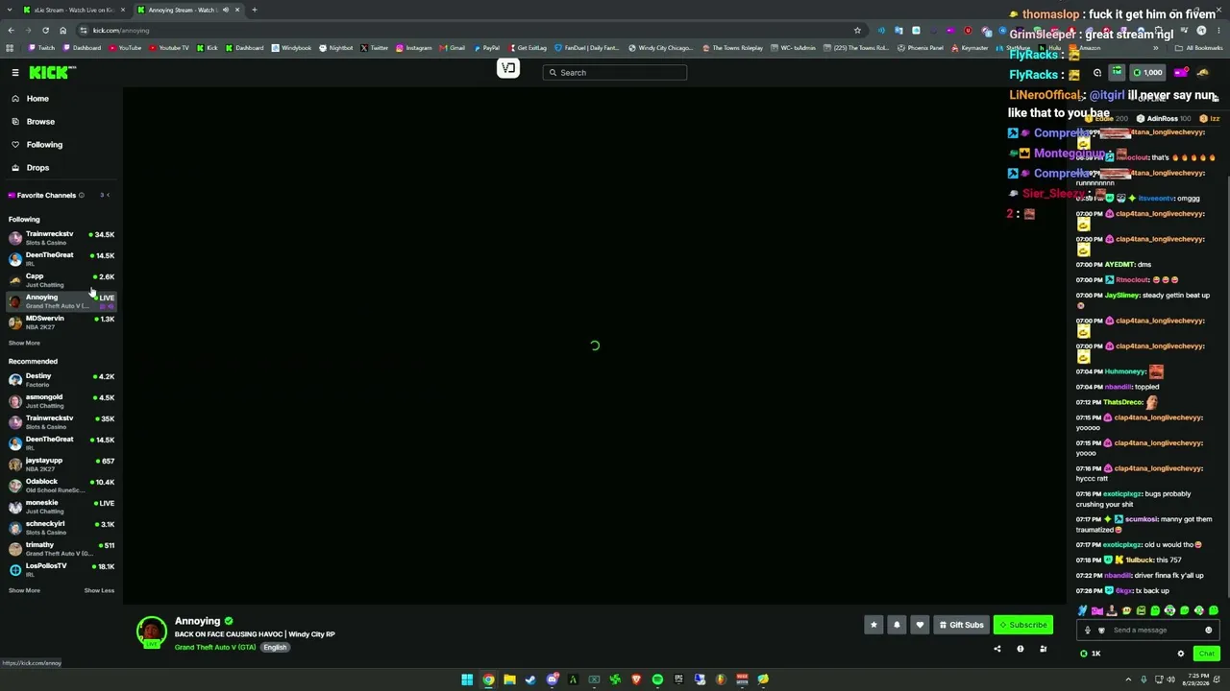This screenshot has width=1230, height=691.
Task: Click the Chrome taskbar icon
Action: (x=488, y=679)
